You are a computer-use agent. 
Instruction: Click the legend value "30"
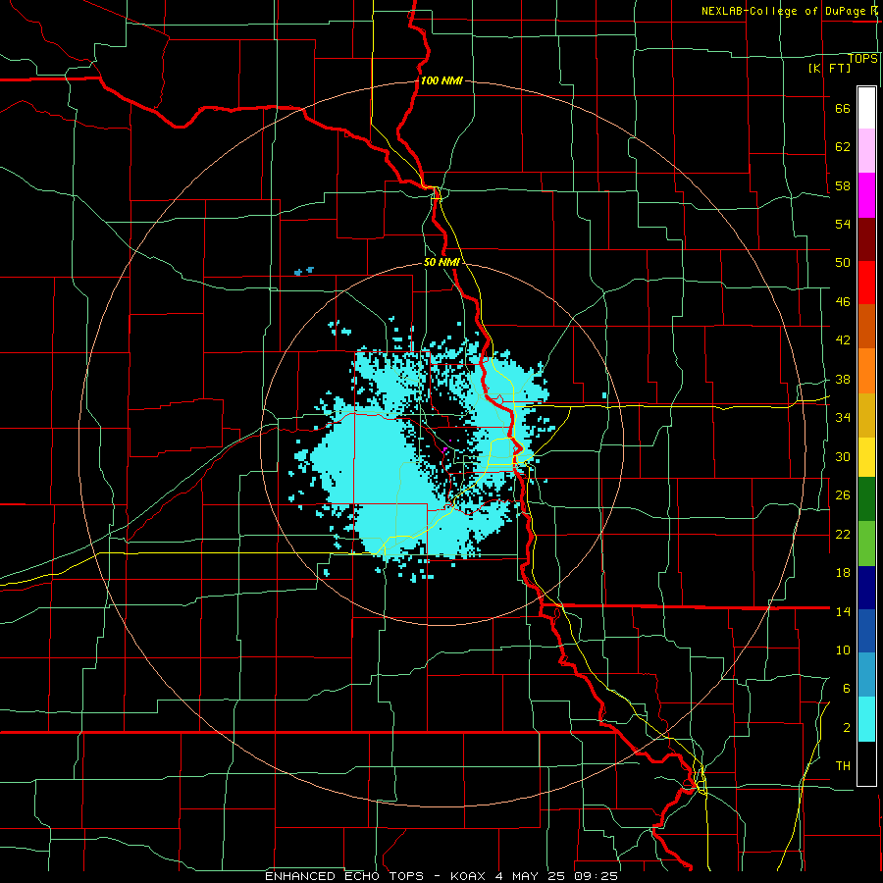843,456
